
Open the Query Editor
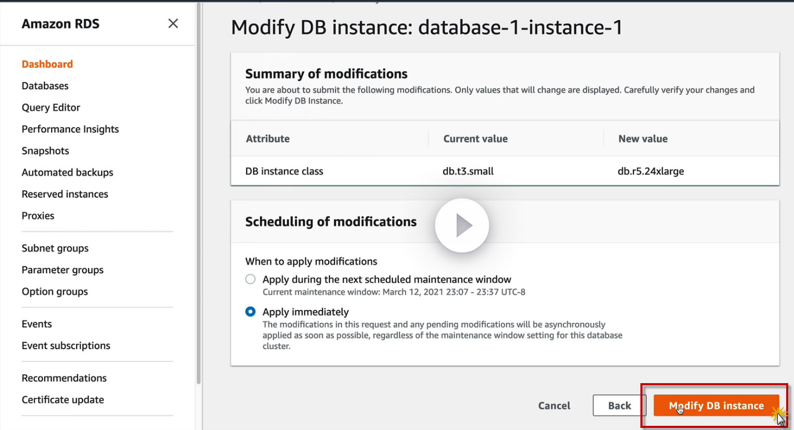pyautogui.click(x=51, y=108)
